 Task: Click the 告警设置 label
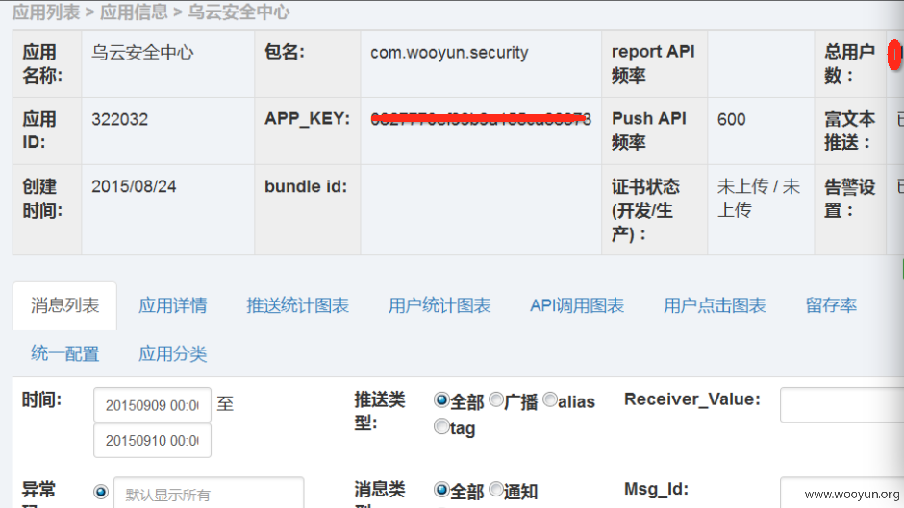(850, 198)
